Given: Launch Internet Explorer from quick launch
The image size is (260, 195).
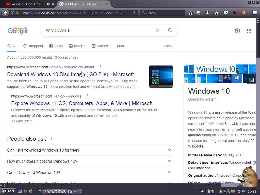Looking at the screenshot, I should point(30,191).
